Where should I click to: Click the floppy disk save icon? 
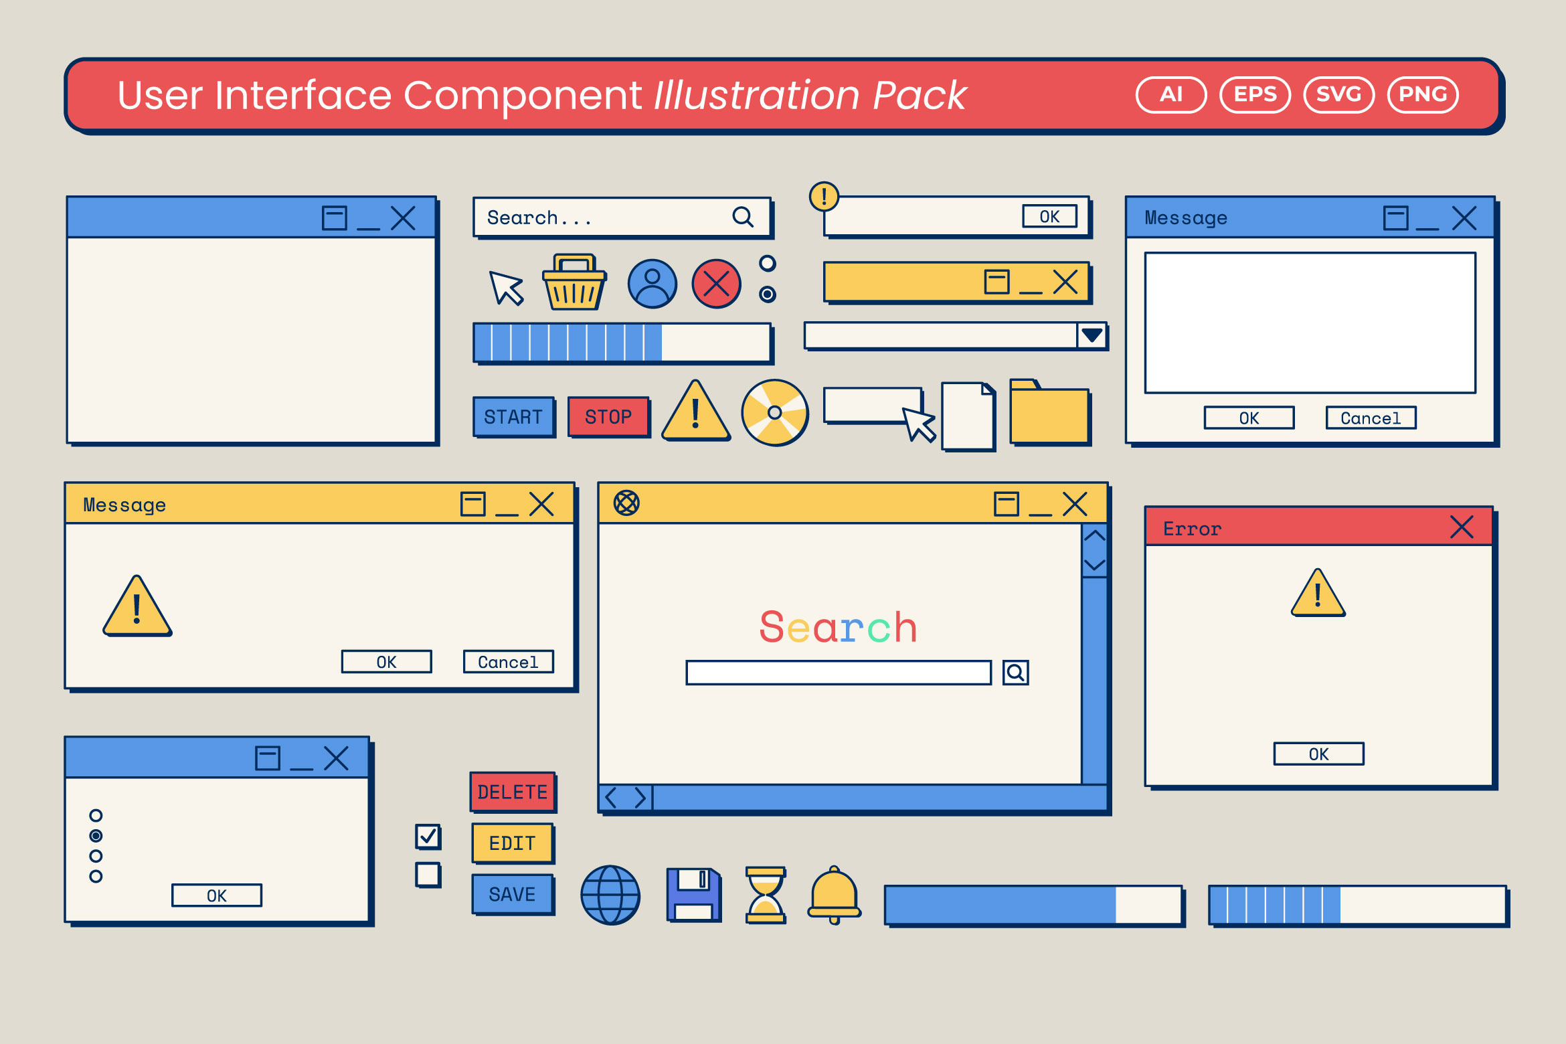point(694,895)
